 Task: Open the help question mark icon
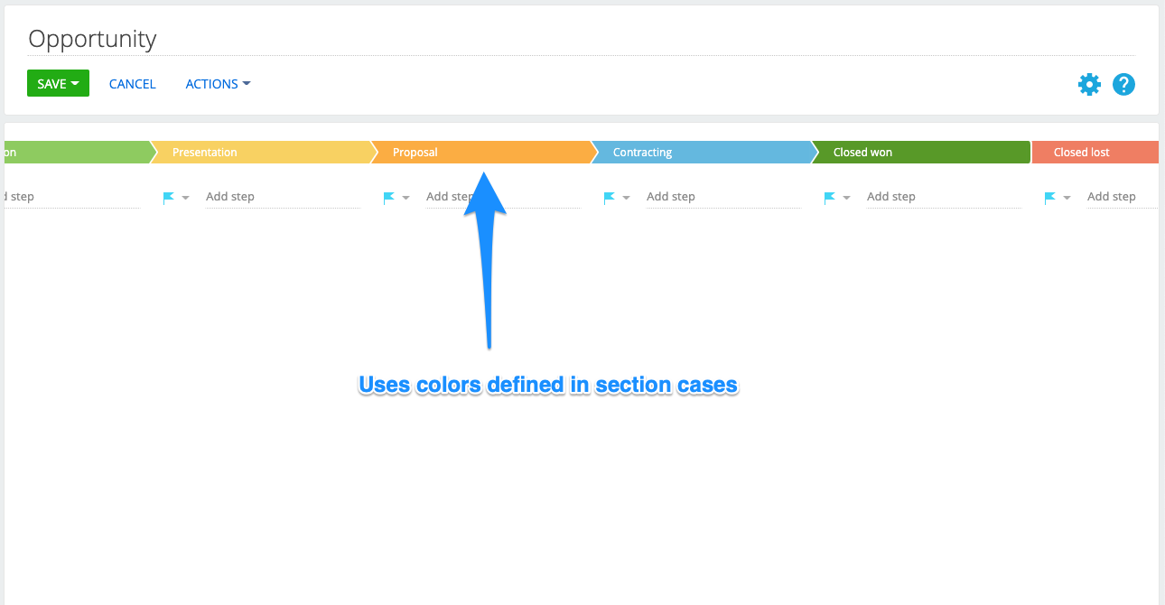(x=1123, y=84)
